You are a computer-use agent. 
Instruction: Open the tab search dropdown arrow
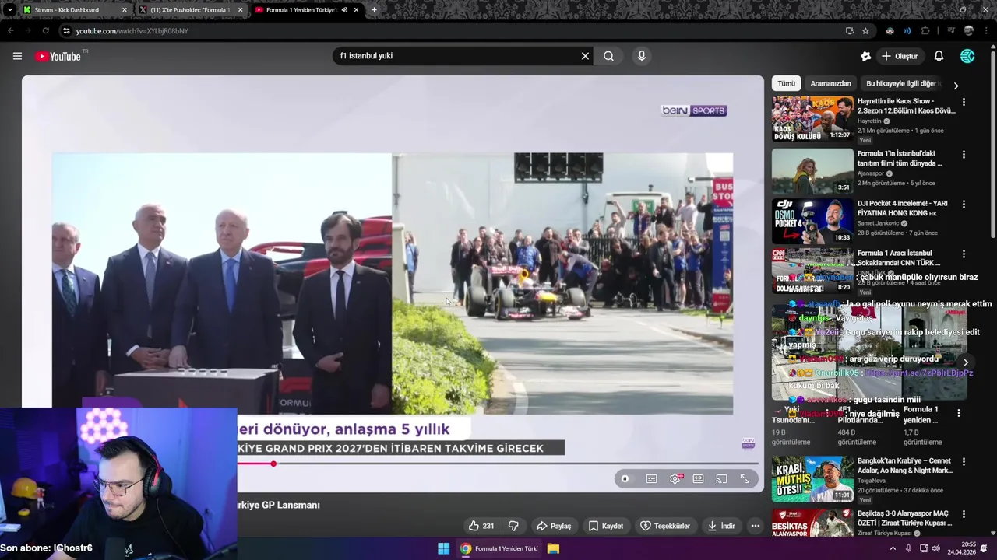click(x=9, y=10)
